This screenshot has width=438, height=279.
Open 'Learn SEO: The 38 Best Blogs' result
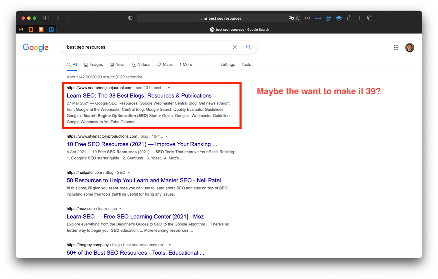coord(139,95)
